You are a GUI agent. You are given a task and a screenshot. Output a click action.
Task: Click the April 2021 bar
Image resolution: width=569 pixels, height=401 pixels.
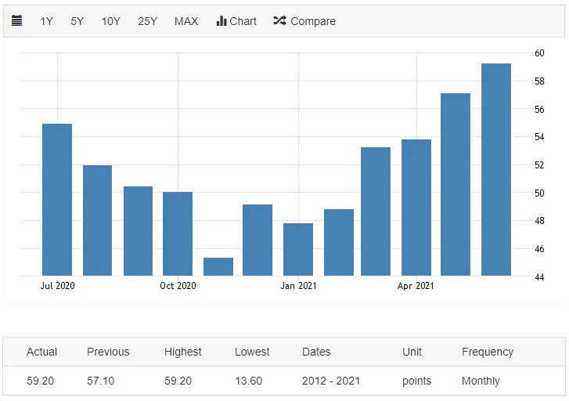tap(416, 208)
